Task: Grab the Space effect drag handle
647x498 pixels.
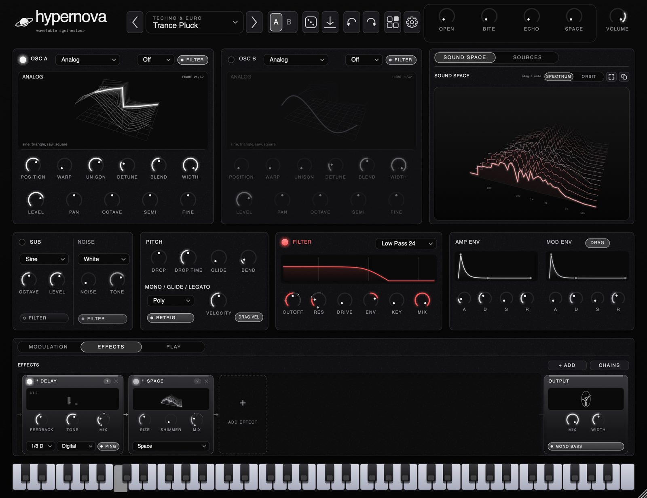Action: [143, 381]
